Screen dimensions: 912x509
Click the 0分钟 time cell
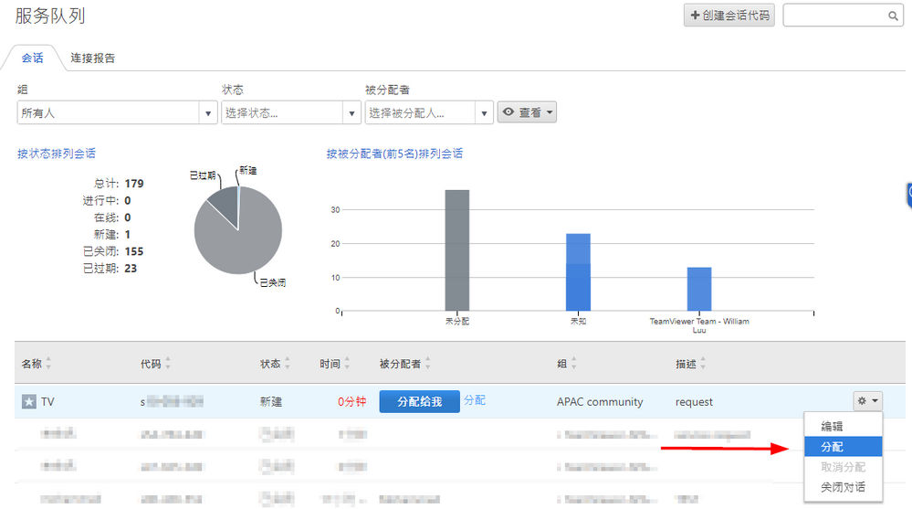click(351, 401)
